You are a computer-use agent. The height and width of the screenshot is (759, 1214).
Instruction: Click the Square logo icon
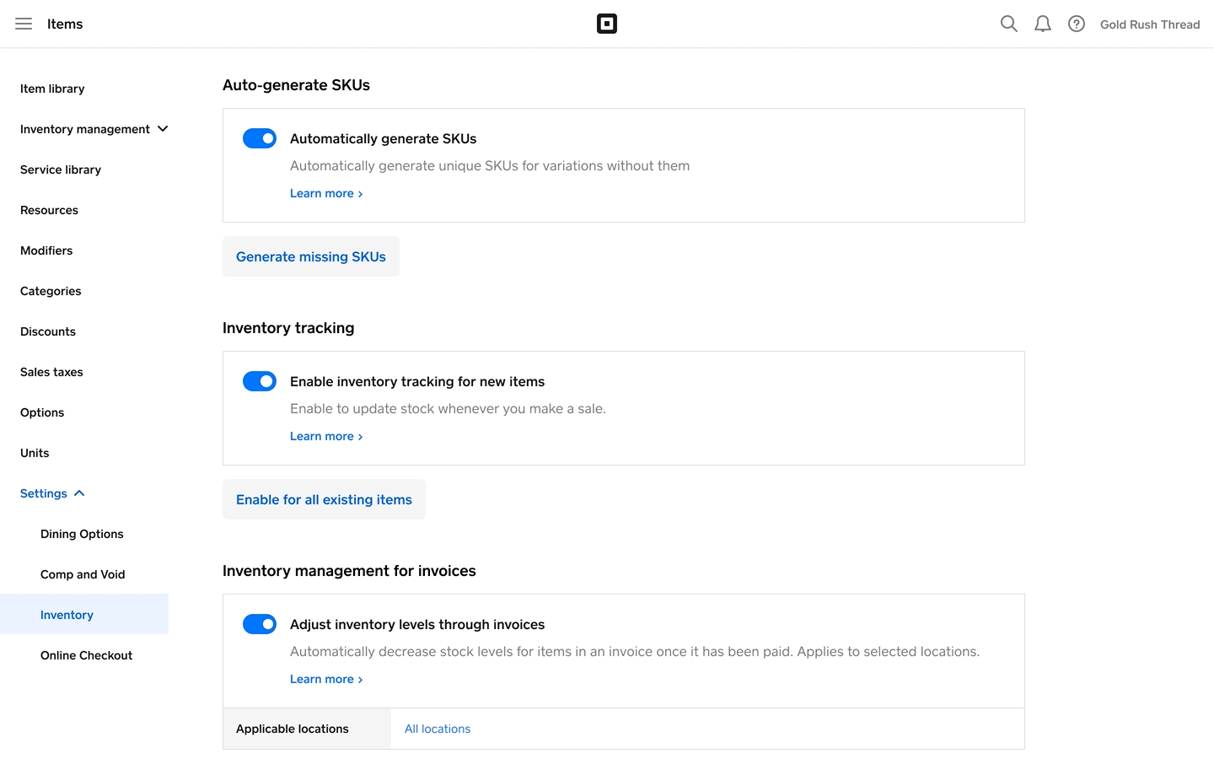pos(607,24)
